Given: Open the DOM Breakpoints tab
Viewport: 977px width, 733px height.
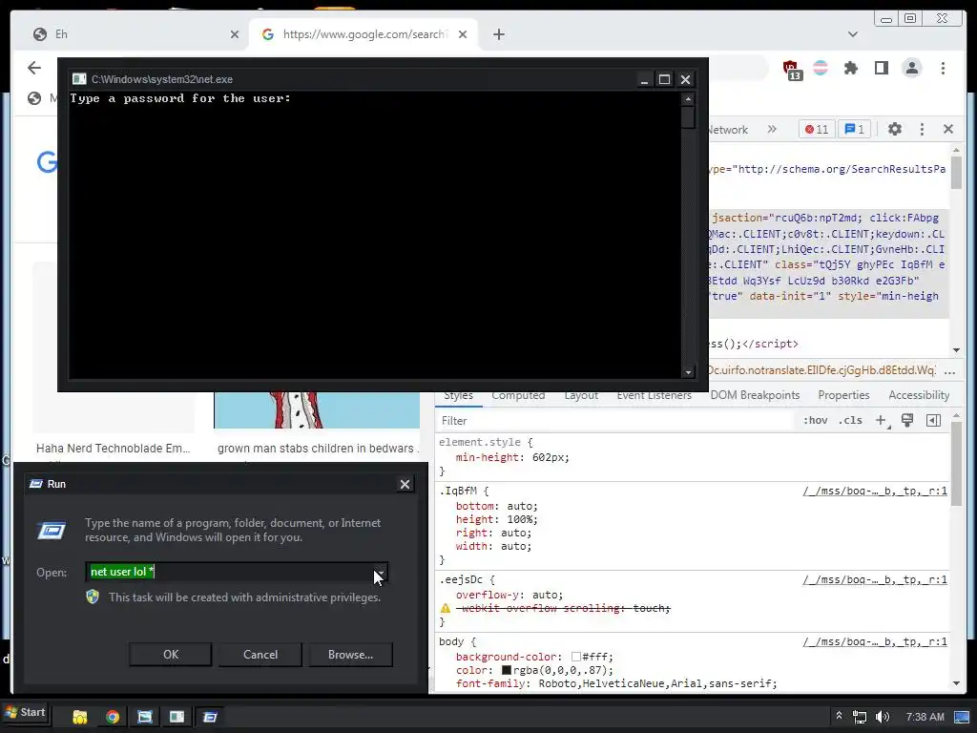Looking at the screenshot, I should coord(755,395).
